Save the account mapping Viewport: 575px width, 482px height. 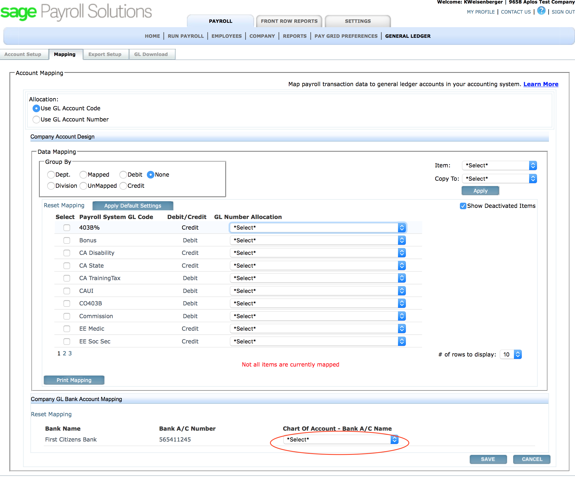[x=488, y=459]
